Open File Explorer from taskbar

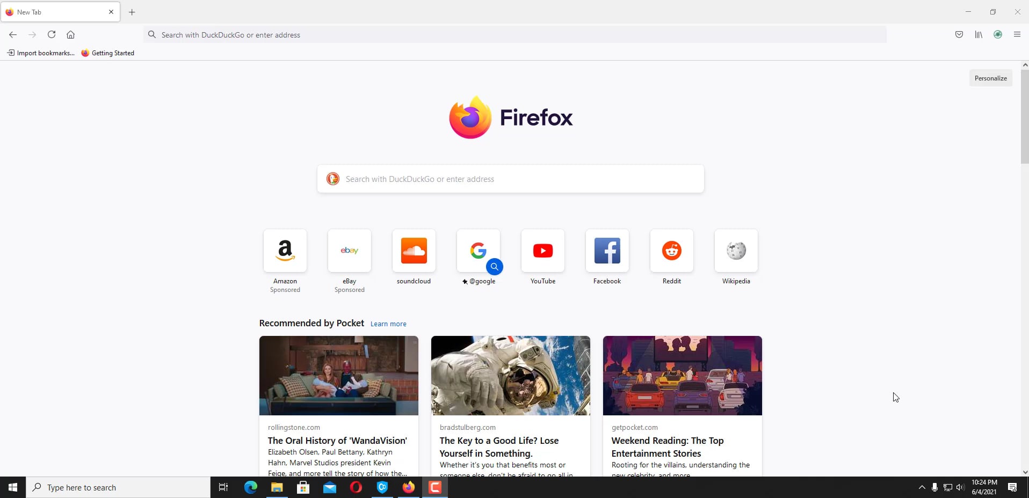[x=277, y=487]
